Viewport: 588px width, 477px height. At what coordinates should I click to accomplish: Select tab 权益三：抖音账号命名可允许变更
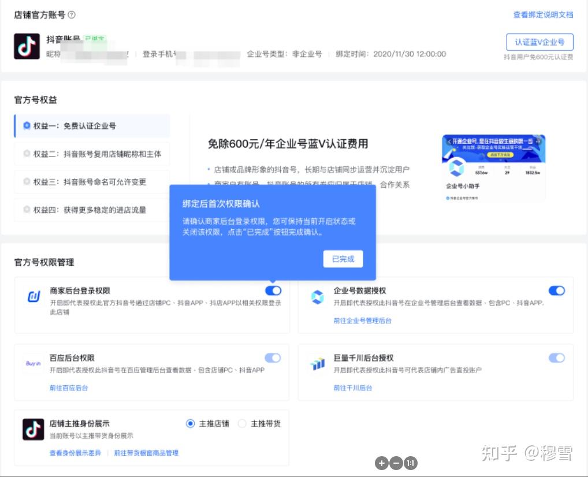click(x=92, y=182)
